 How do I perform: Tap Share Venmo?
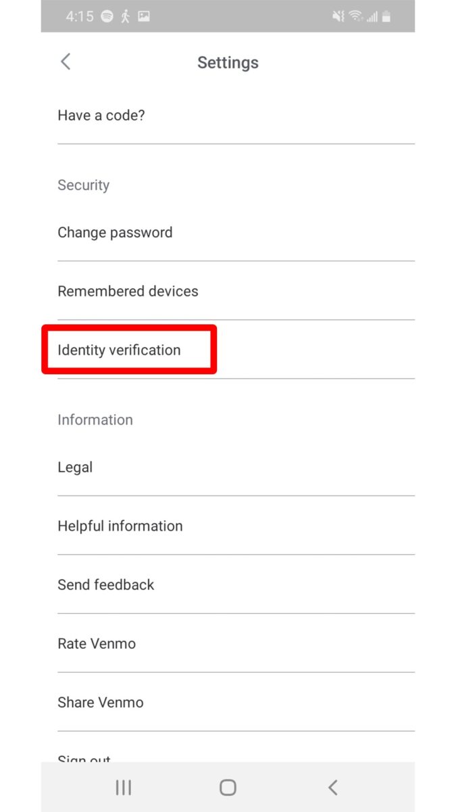tap(236, 702)
